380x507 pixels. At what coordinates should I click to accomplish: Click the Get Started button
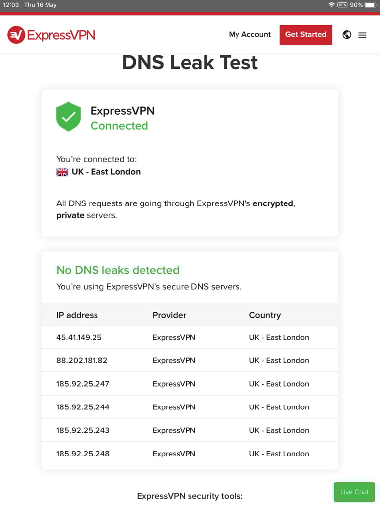point(306,35)
